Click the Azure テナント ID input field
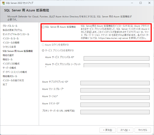The width and height of the screenshot is (154, 135). point(115,105)
